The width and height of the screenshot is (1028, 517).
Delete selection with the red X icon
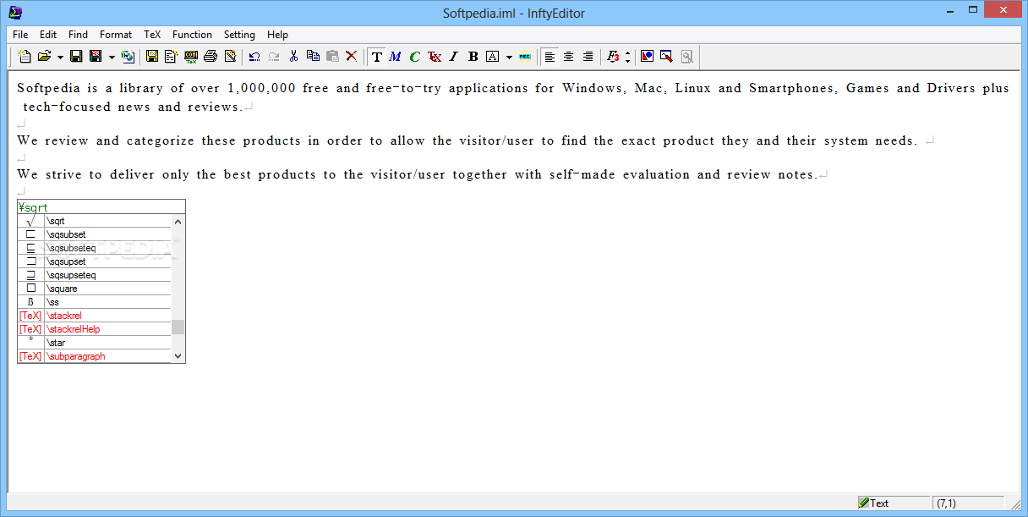352,57
